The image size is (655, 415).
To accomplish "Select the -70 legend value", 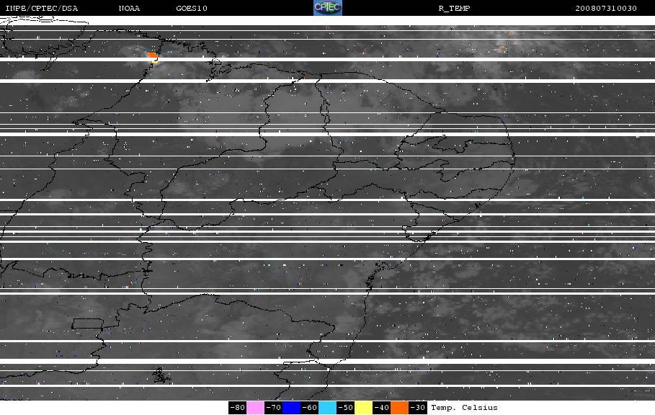I will [273, 408].
